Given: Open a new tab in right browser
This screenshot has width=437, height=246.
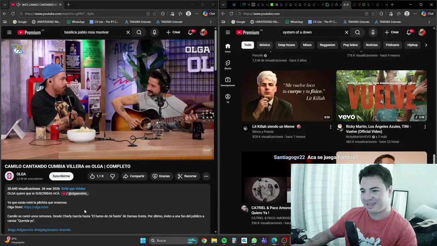Looking at the screenshot, I should point(392,4).
